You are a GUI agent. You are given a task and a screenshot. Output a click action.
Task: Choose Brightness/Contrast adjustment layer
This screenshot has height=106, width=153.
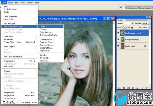pos(50,35)
